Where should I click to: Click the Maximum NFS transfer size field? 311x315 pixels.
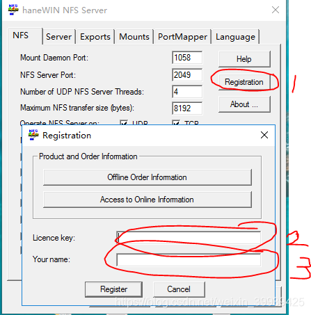coord(187,108)
